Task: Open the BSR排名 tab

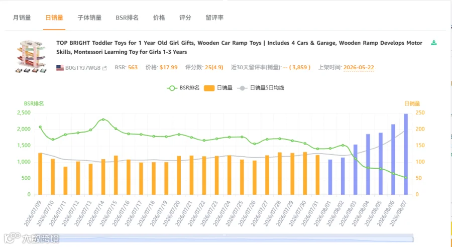Action: point(127,18)
